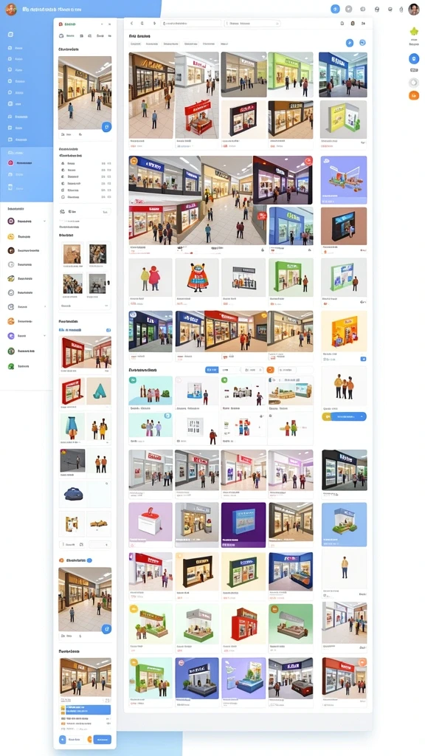Image resolution: width=425 pixels, height=756 pixels.
Task: Select the bright green icon item ending the sidebar list
Action: pyautogui.click(x=10, y=366)
